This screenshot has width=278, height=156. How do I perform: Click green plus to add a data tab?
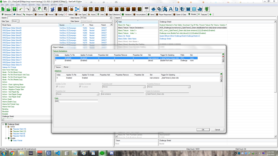click(210, 14)
